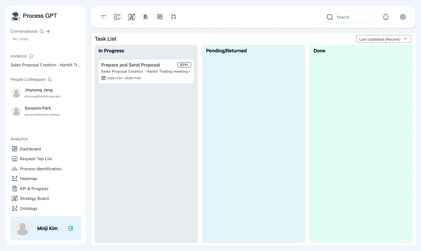421x251 pixels.
Task: Click the Instance checkmark circle icon
Action: click(x=31, y=56)
